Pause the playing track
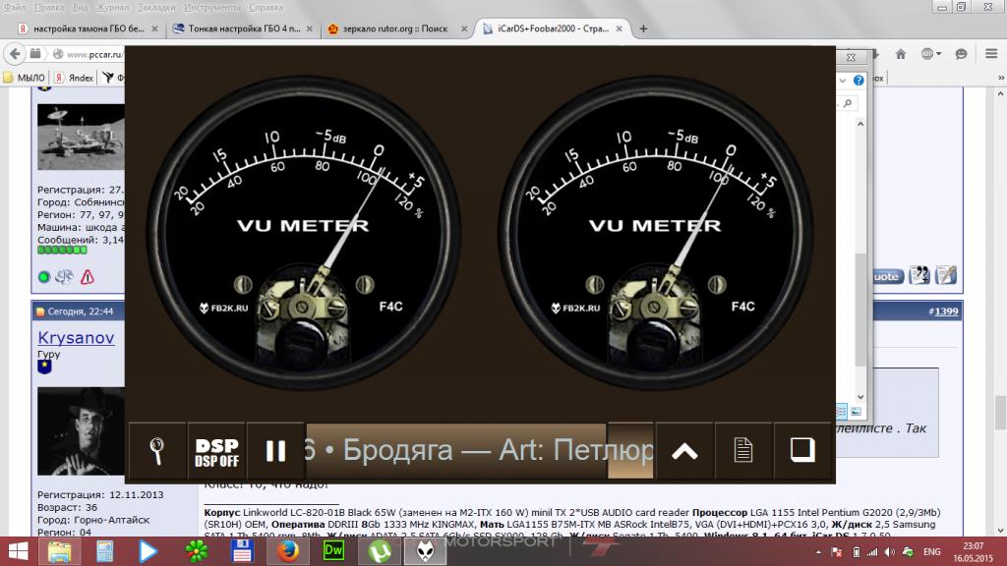1007x566 pixels. click(x=275, y=451)
